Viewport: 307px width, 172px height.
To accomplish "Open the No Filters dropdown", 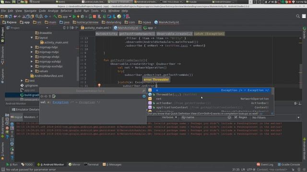I will coord(275,118).
